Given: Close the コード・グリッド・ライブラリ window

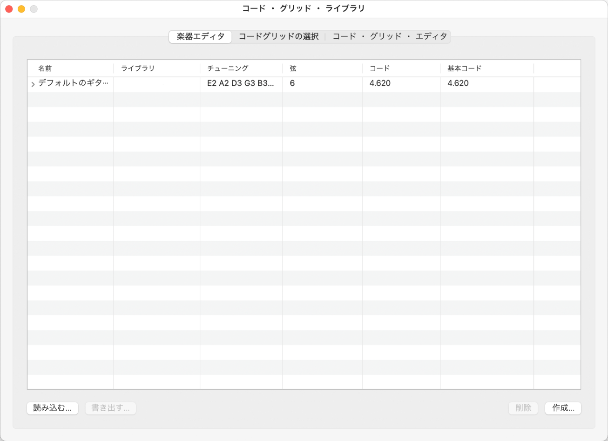Looking at the screenshot, I should (8, 8).
